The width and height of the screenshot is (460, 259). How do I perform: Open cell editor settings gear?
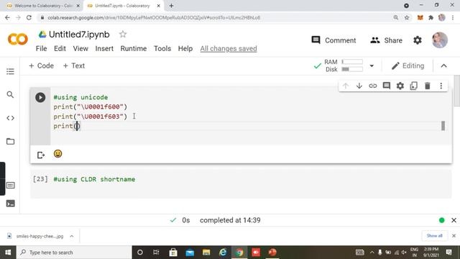tap(400, 86)
